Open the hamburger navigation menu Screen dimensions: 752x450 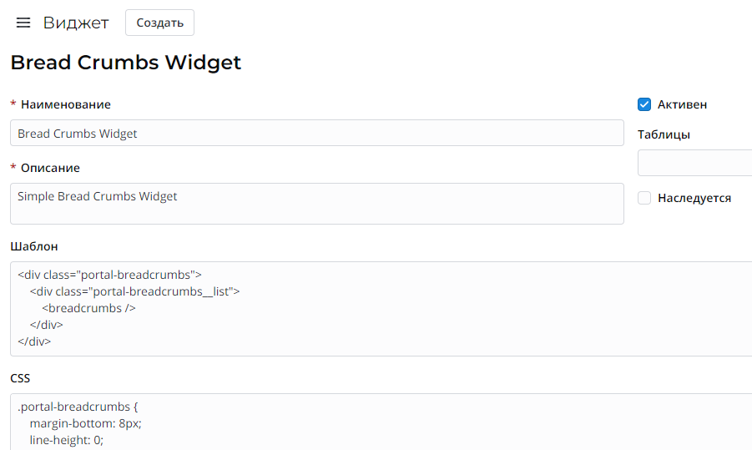tap(23, 23)
